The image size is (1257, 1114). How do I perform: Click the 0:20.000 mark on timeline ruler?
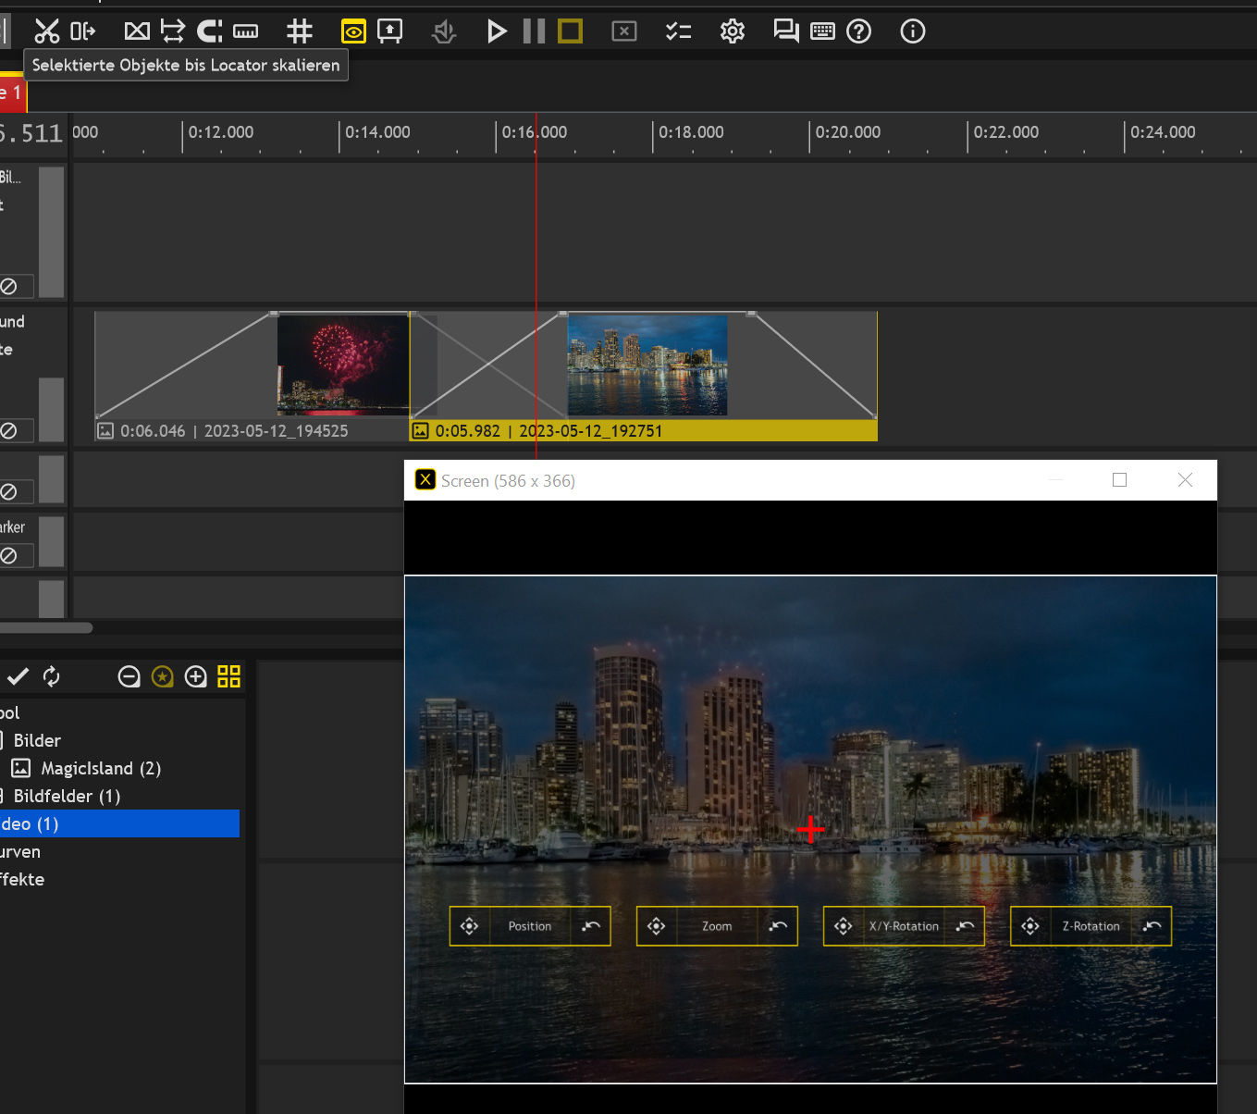click(x=847, y=132)
